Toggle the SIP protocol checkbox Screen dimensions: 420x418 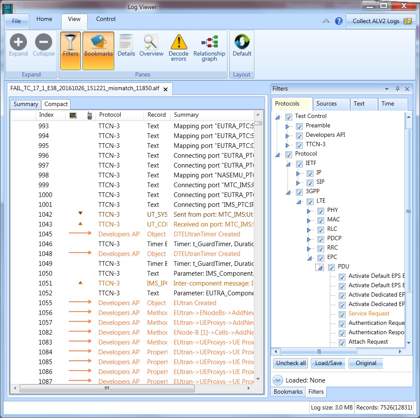click(x=310, y=182)
